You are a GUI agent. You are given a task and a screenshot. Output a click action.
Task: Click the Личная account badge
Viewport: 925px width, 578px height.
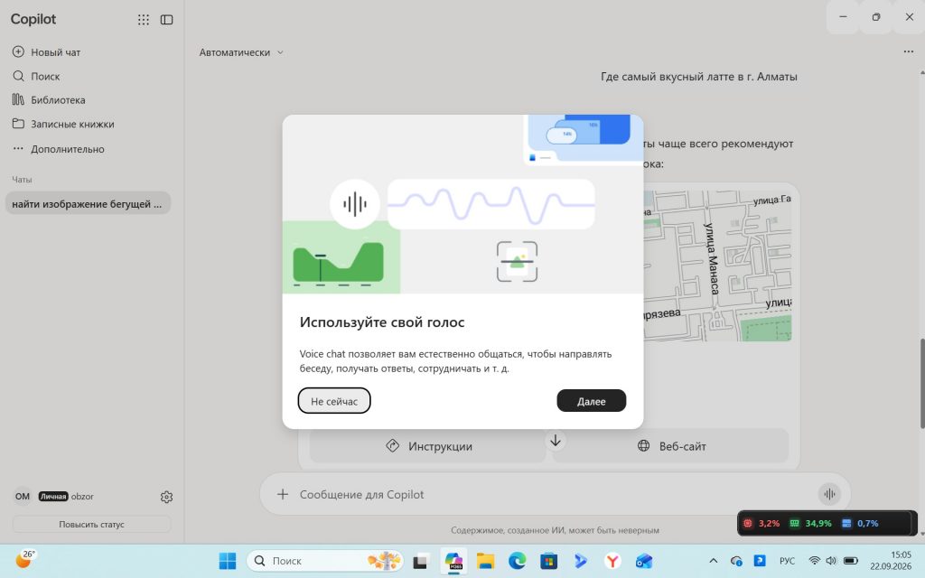coord(53,496)
